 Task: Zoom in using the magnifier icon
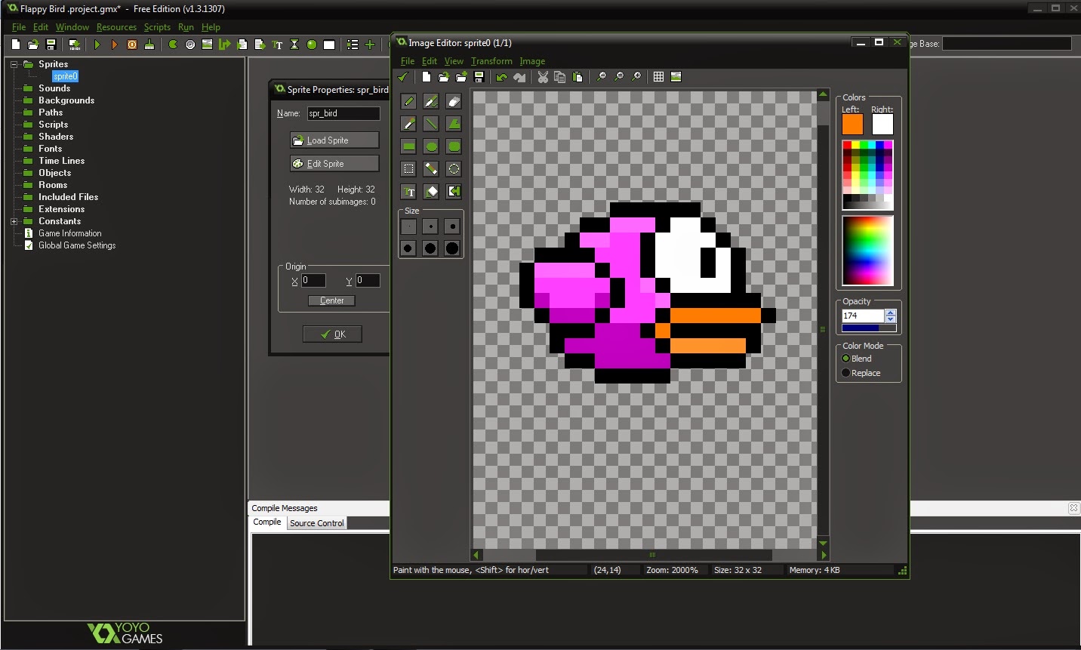(636, 77)
